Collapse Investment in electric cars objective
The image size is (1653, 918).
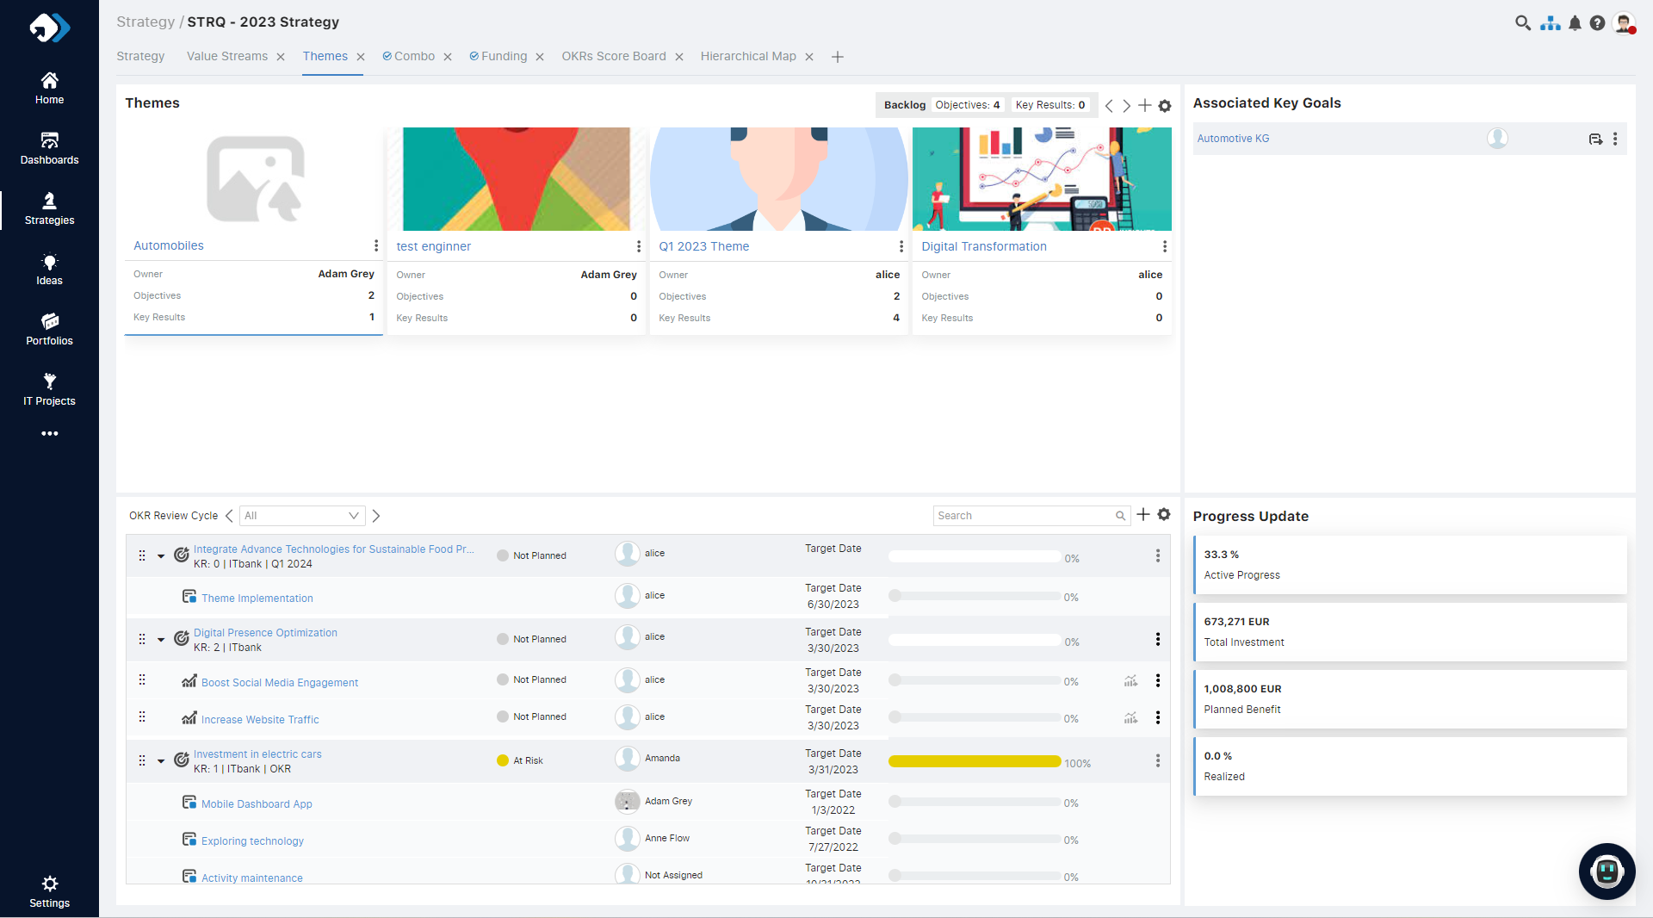coord(161,761)
